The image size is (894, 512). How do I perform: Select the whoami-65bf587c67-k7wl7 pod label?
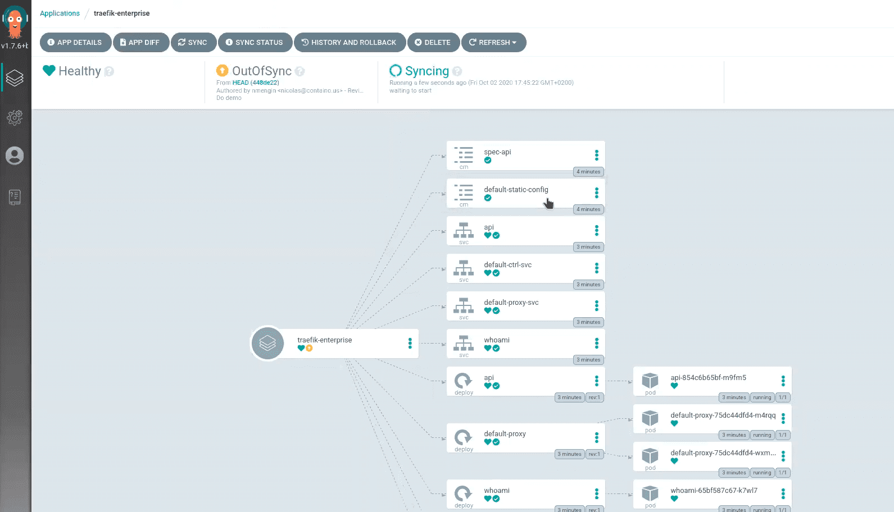[714, 491]
